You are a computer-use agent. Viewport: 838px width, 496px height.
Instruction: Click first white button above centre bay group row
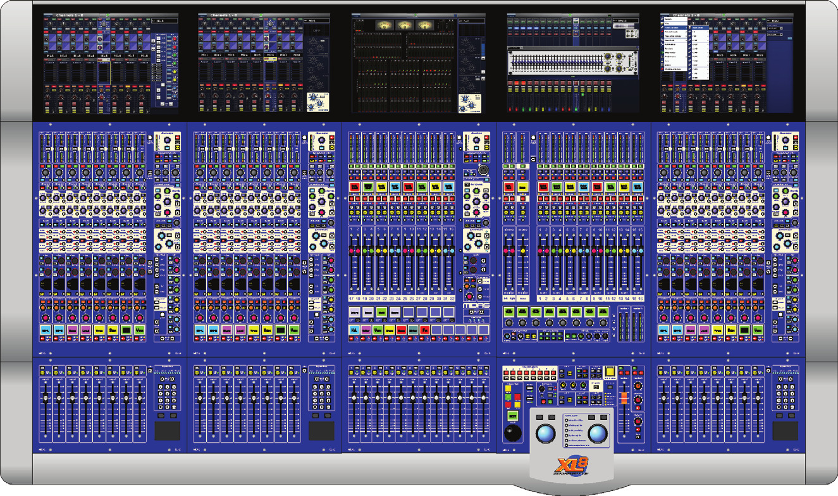355,312
